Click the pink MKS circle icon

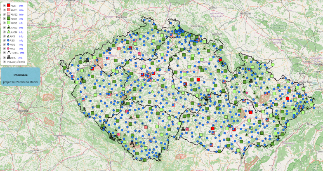coord(9,49)
